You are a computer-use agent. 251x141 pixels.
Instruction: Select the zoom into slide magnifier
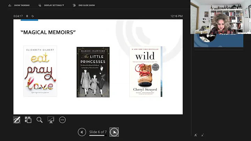pos(39,120)
